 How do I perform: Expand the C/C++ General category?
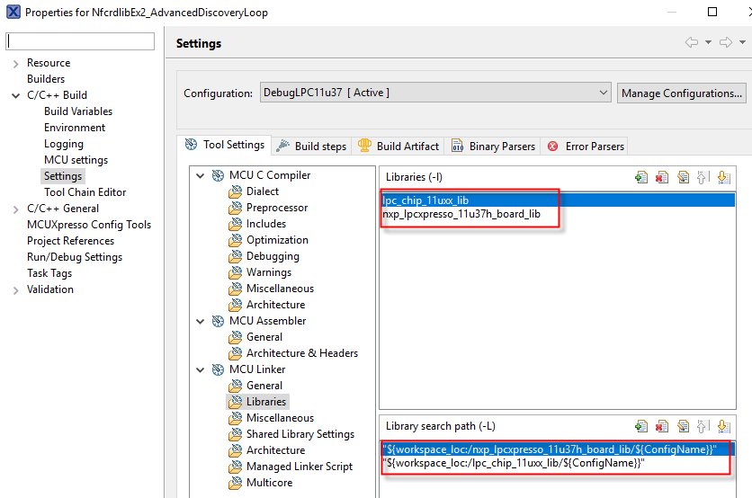point(16,209)
